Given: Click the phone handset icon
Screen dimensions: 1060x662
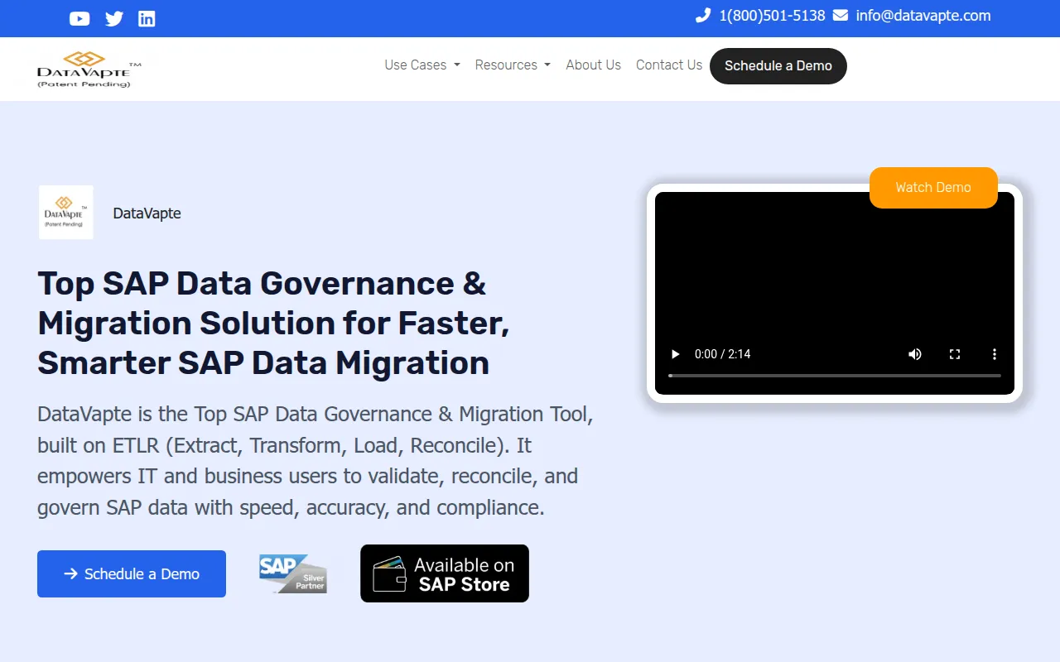Looking at the screenshot, I should 703,15.
